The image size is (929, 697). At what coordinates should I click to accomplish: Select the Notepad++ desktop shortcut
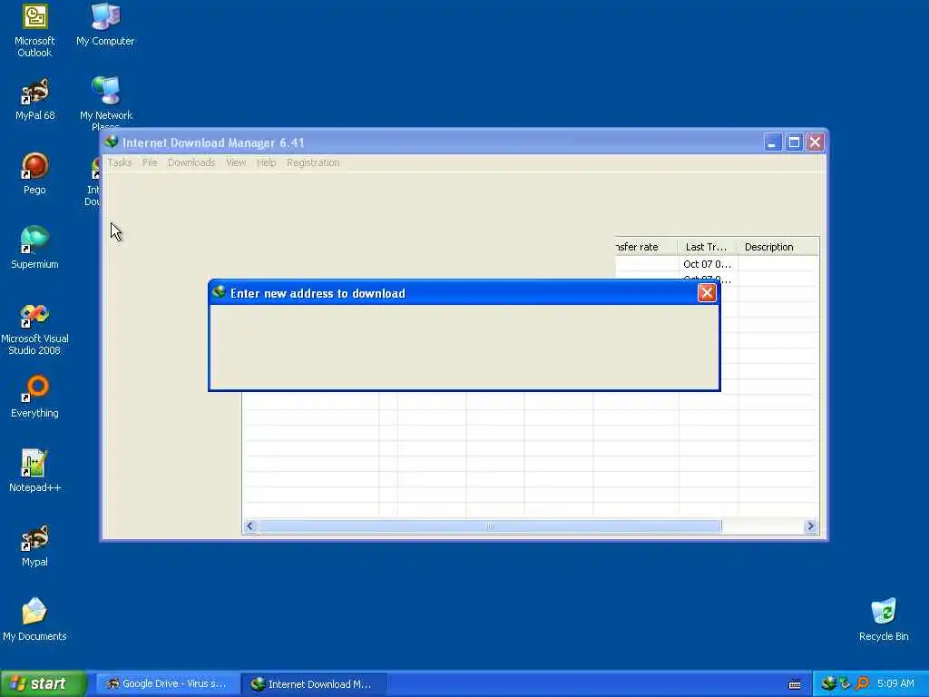[x=34, y=471]
